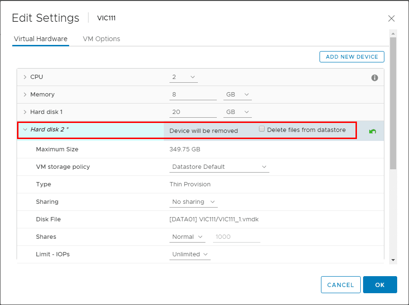Open the VM storage policy dropdown

(x=219, y=167)
